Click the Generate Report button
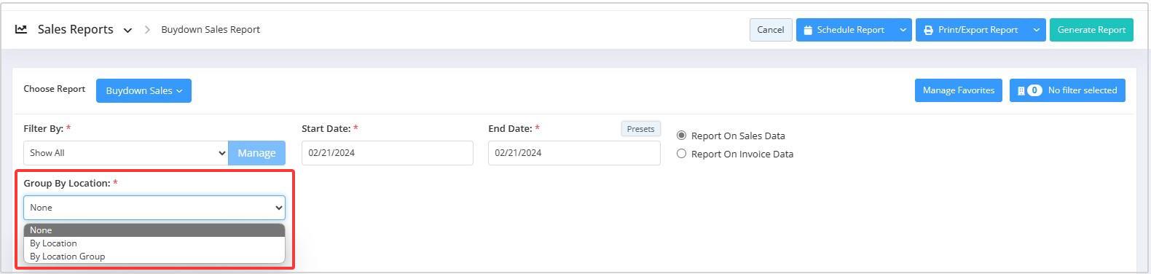 pos(1091,30)
